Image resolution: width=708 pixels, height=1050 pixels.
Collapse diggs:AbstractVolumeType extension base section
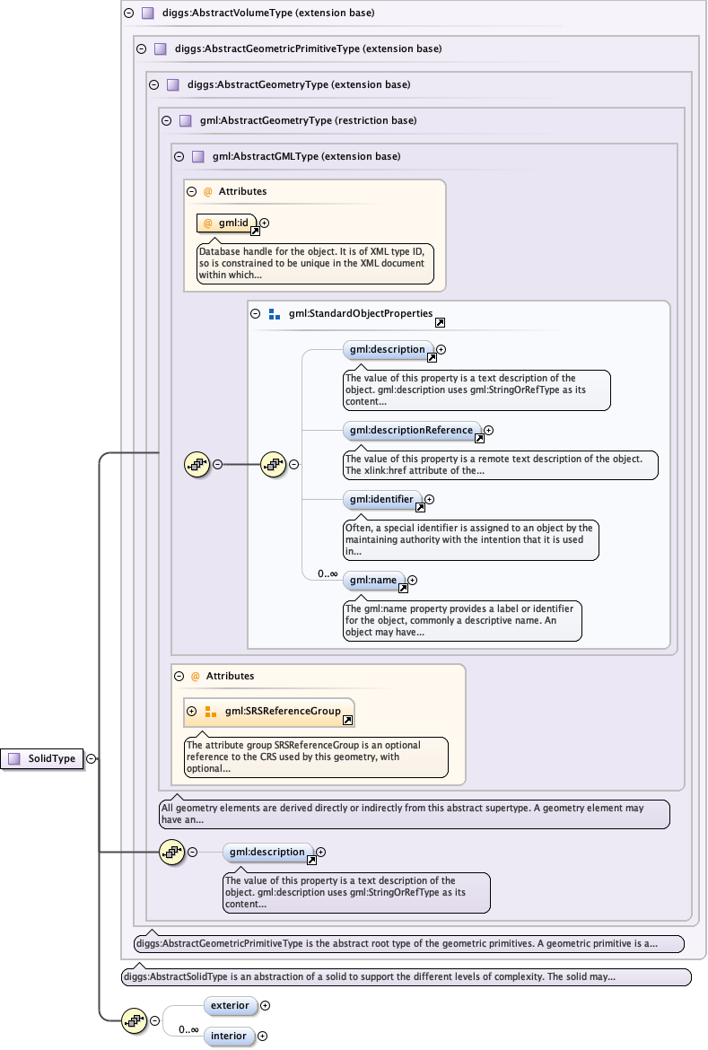coord(128,13)
